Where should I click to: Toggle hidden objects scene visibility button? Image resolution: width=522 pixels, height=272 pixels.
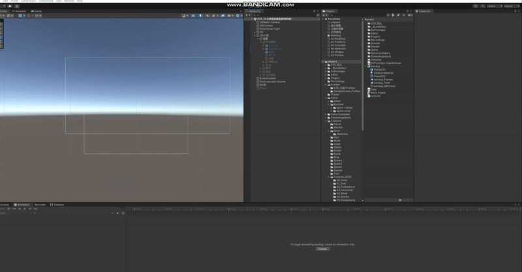coord(223,16)
